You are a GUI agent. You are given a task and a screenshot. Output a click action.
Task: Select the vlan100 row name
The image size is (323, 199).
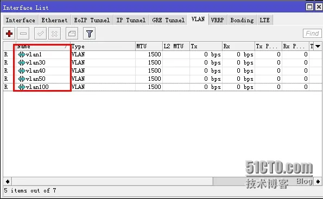click(x=37, y=87)
